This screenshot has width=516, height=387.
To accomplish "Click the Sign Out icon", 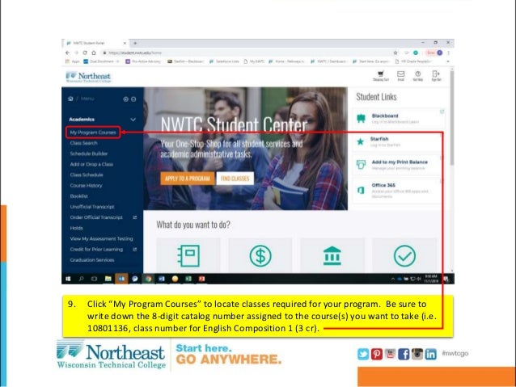I will coord(436,74).
